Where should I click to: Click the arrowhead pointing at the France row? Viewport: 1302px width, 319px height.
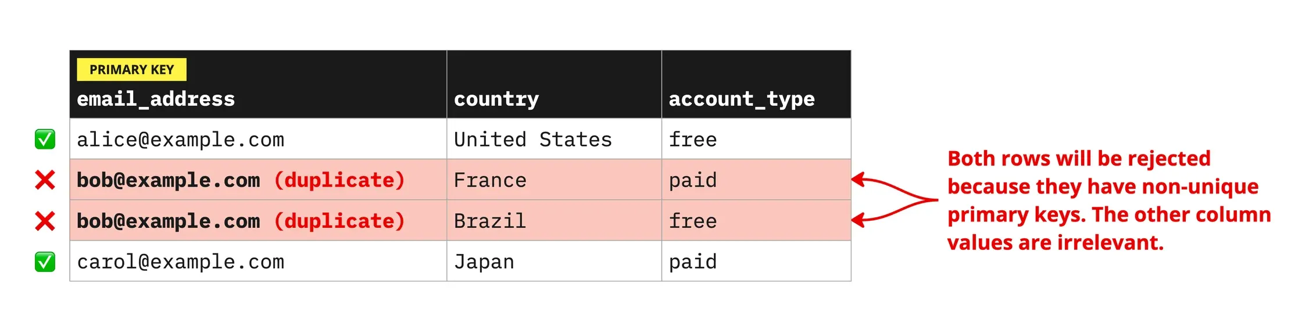point(858,180)
